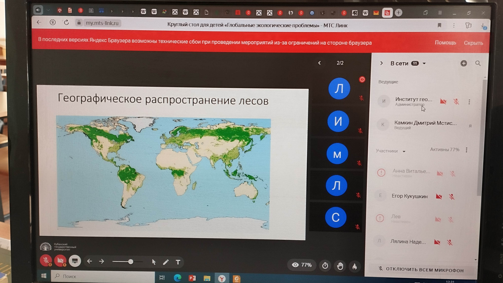This screenshot has height=283, width=503.
Task: Click the flame reaction icon
Action: pos(355,266)
